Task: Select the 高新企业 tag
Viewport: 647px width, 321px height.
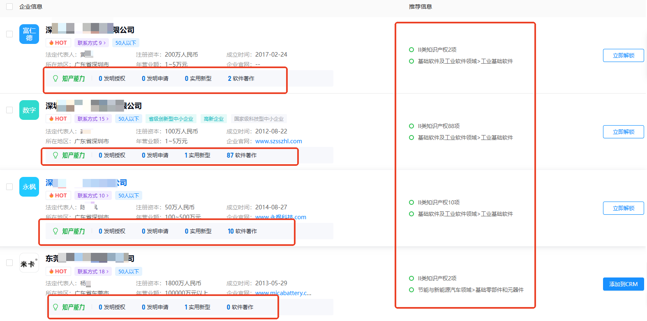Action: 214,119
